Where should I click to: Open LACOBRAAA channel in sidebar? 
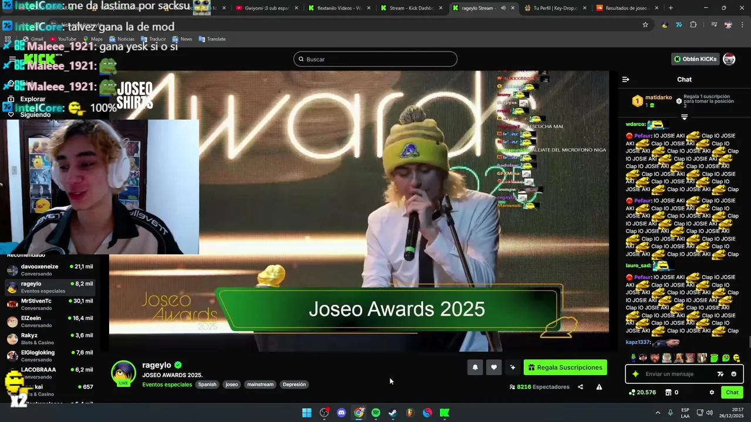point(50,373)
